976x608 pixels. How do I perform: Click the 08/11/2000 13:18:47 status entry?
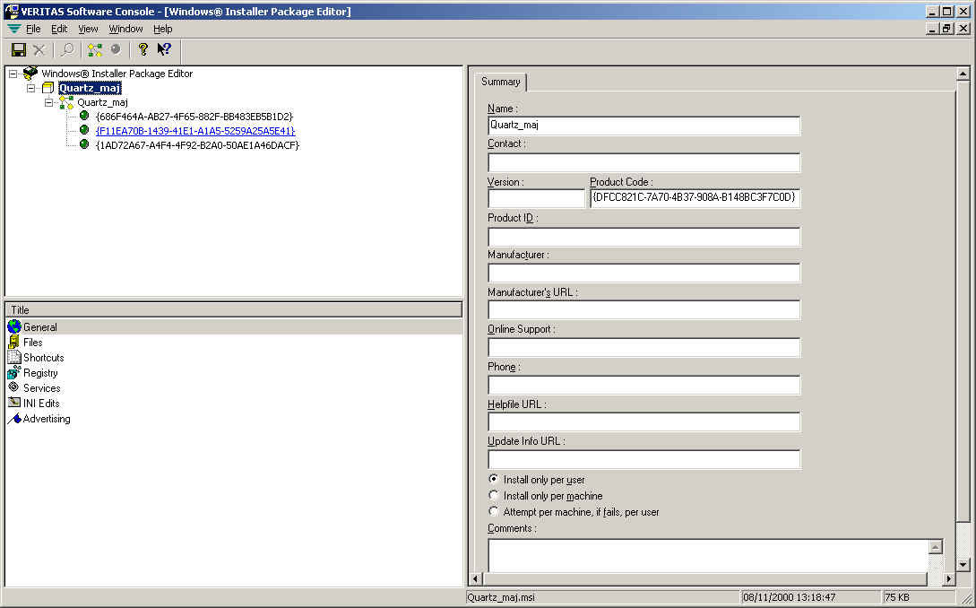[790, 597]
